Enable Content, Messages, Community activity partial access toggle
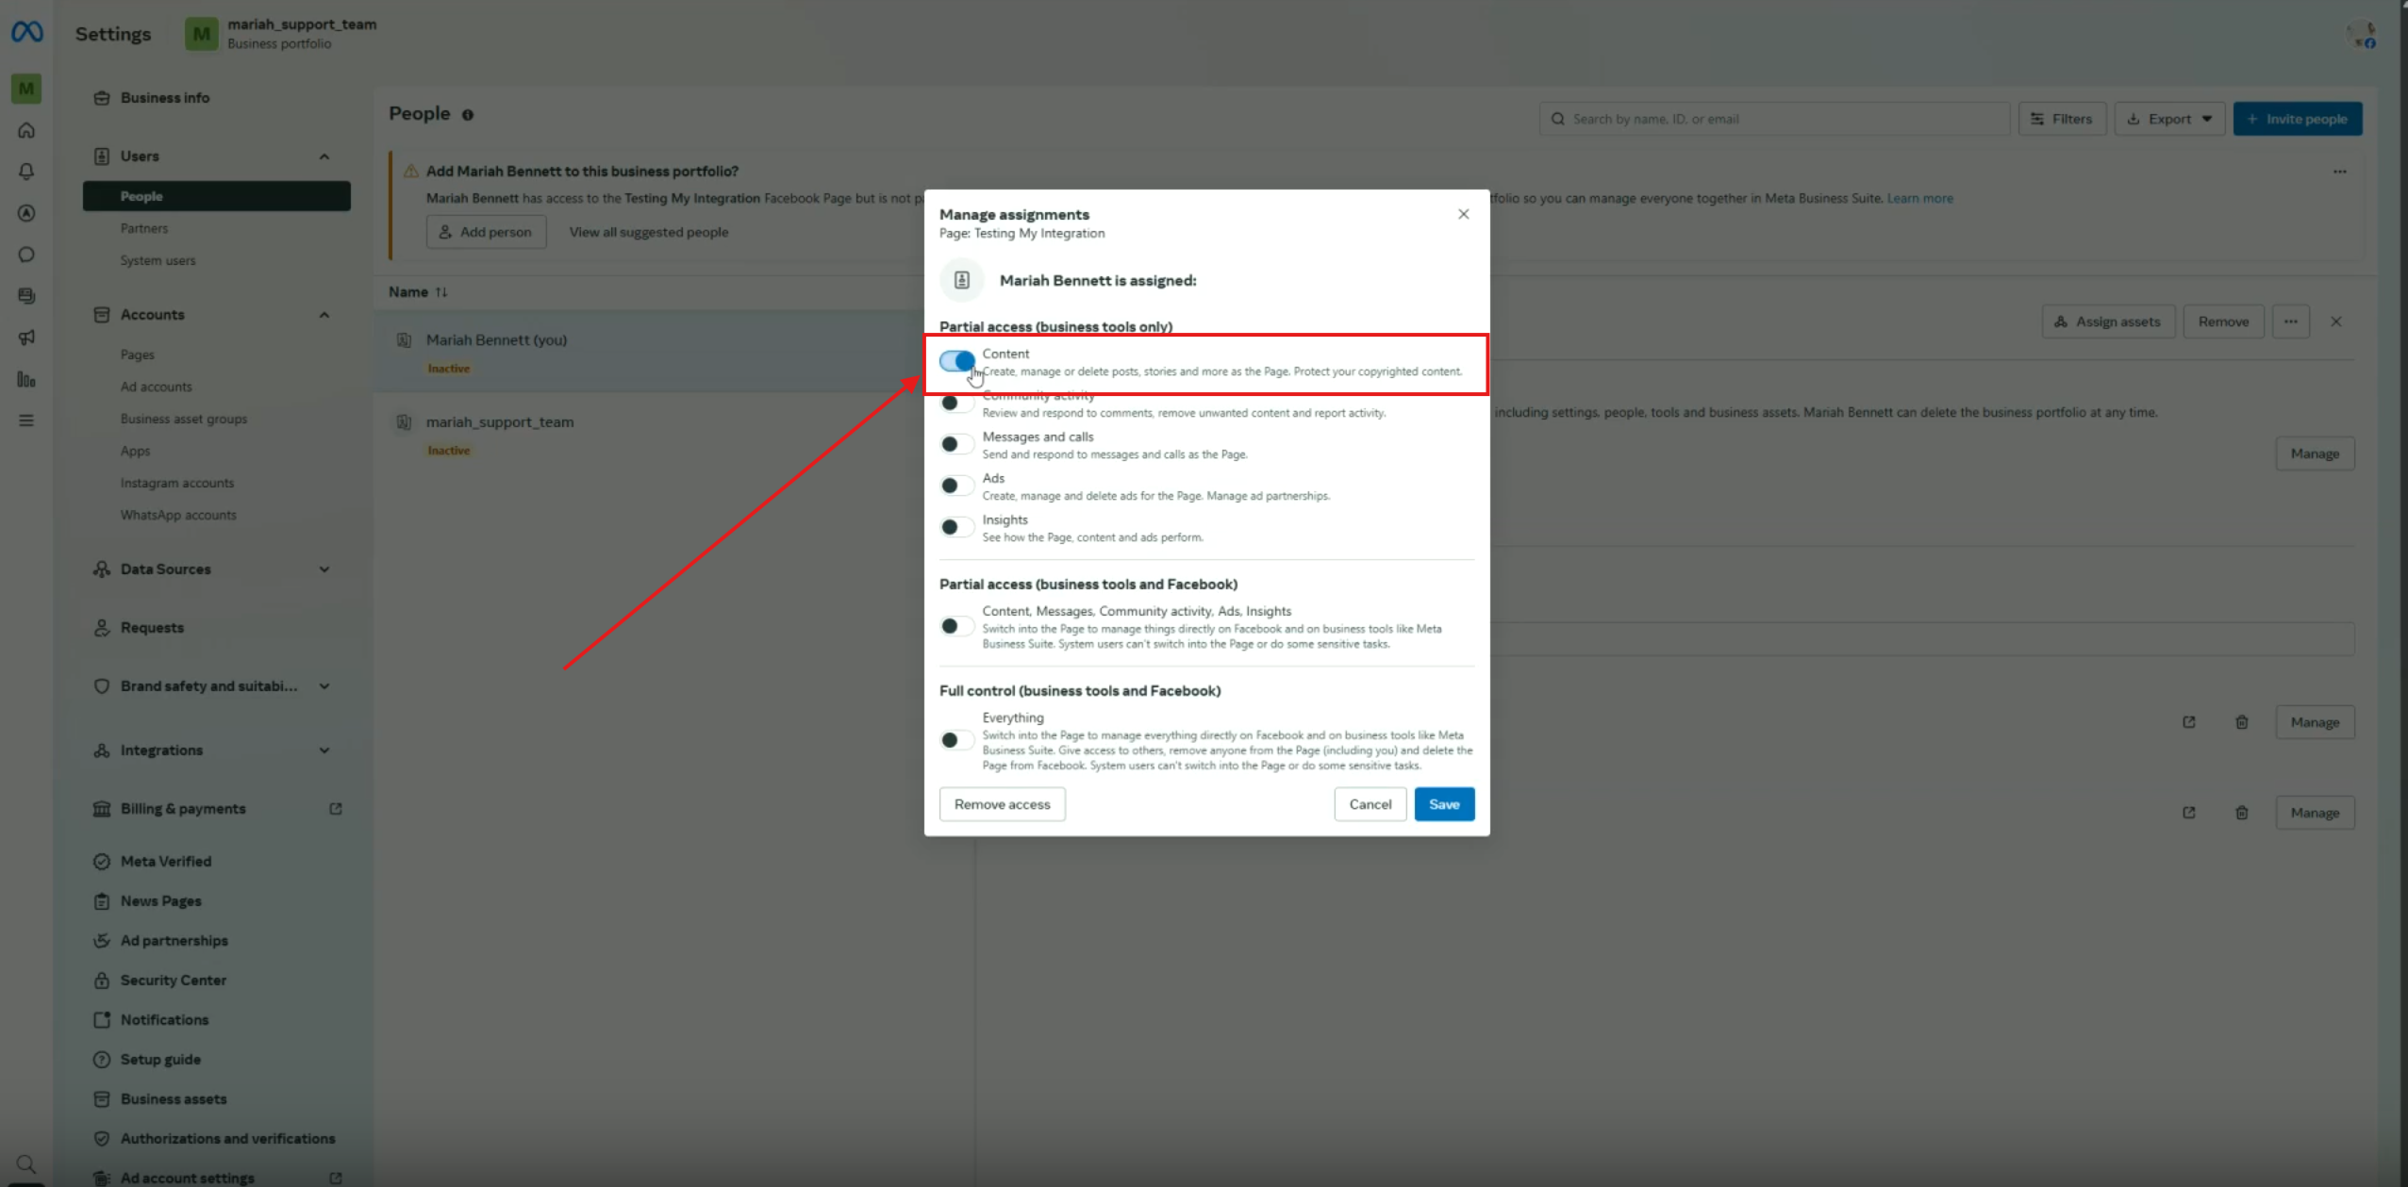 tap(956, 626)
